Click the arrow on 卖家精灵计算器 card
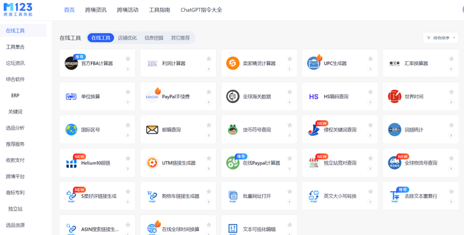Screen dimensions: 464x235 coord(289,69)
